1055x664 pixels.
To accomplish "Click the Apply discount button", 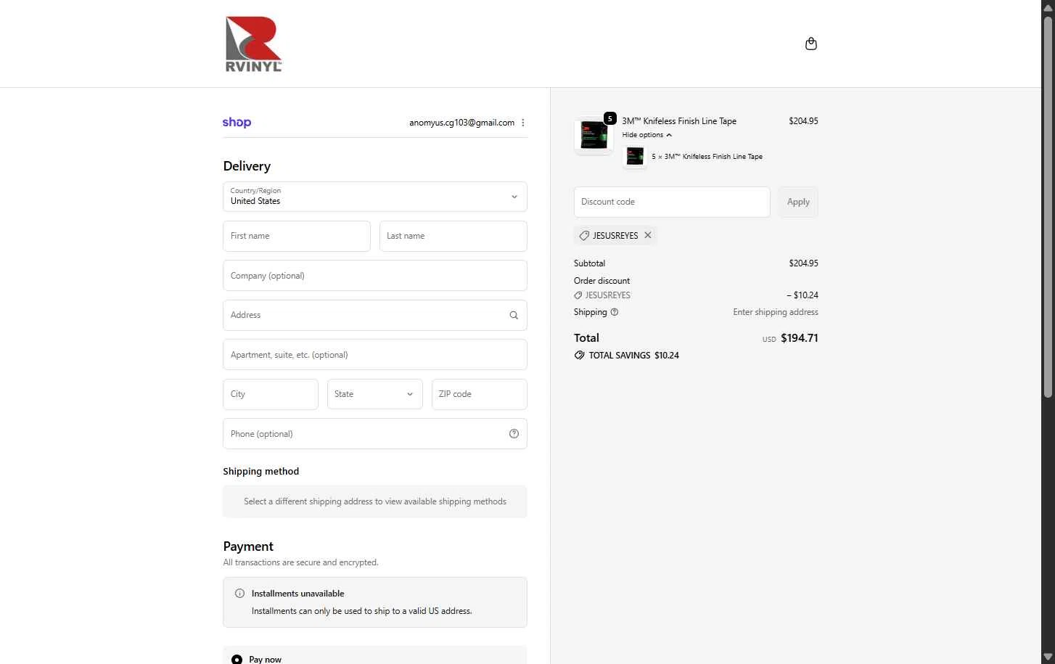I will pyautogui.click(x=798, y=202).
